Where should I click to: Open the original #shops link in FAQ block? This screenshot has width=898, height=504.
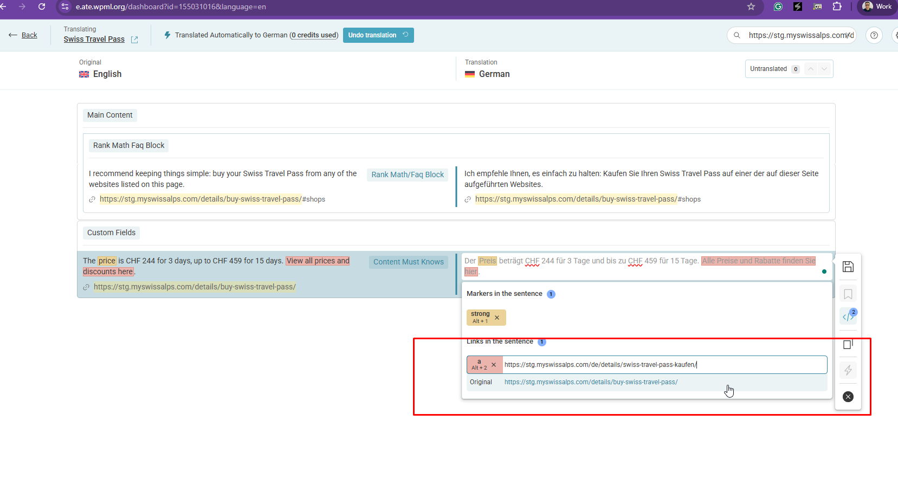coord(212,199)
